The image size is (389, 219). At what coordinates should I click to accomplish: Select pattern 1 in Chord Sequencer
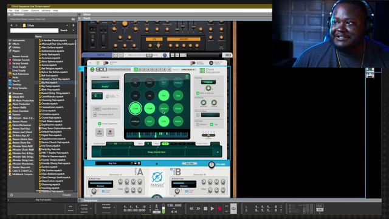(136, 69)
